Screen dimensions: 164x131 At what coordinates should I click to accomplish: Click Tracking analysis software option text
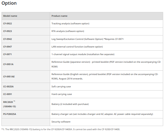coord(70,23)
